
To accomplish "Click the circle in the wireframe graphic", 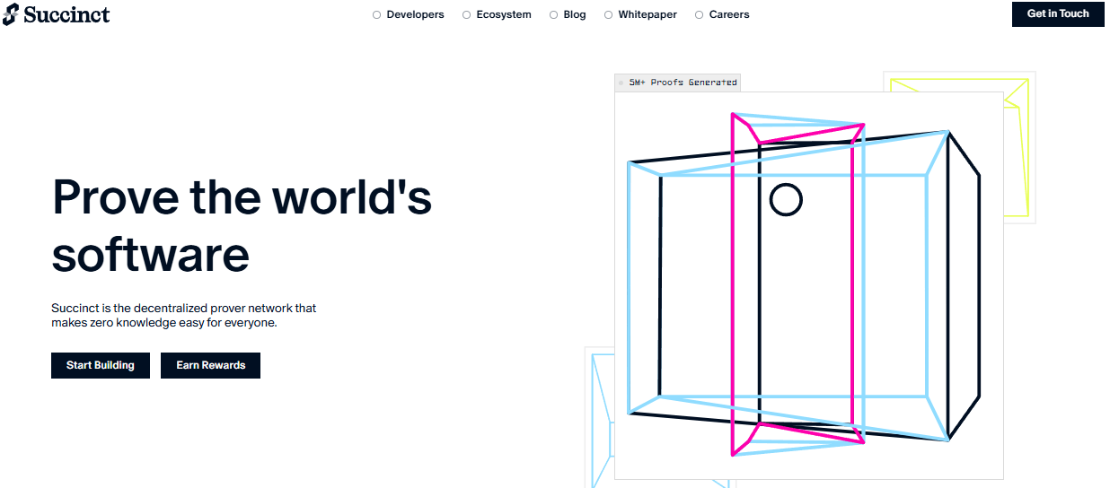I will [x=786, y=200].
